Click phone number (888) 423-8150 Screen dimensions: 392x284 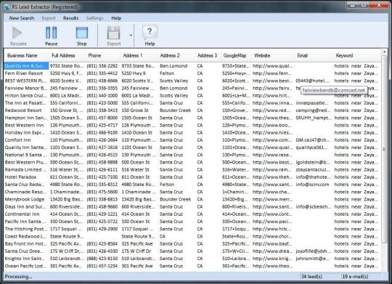(102, 259)
